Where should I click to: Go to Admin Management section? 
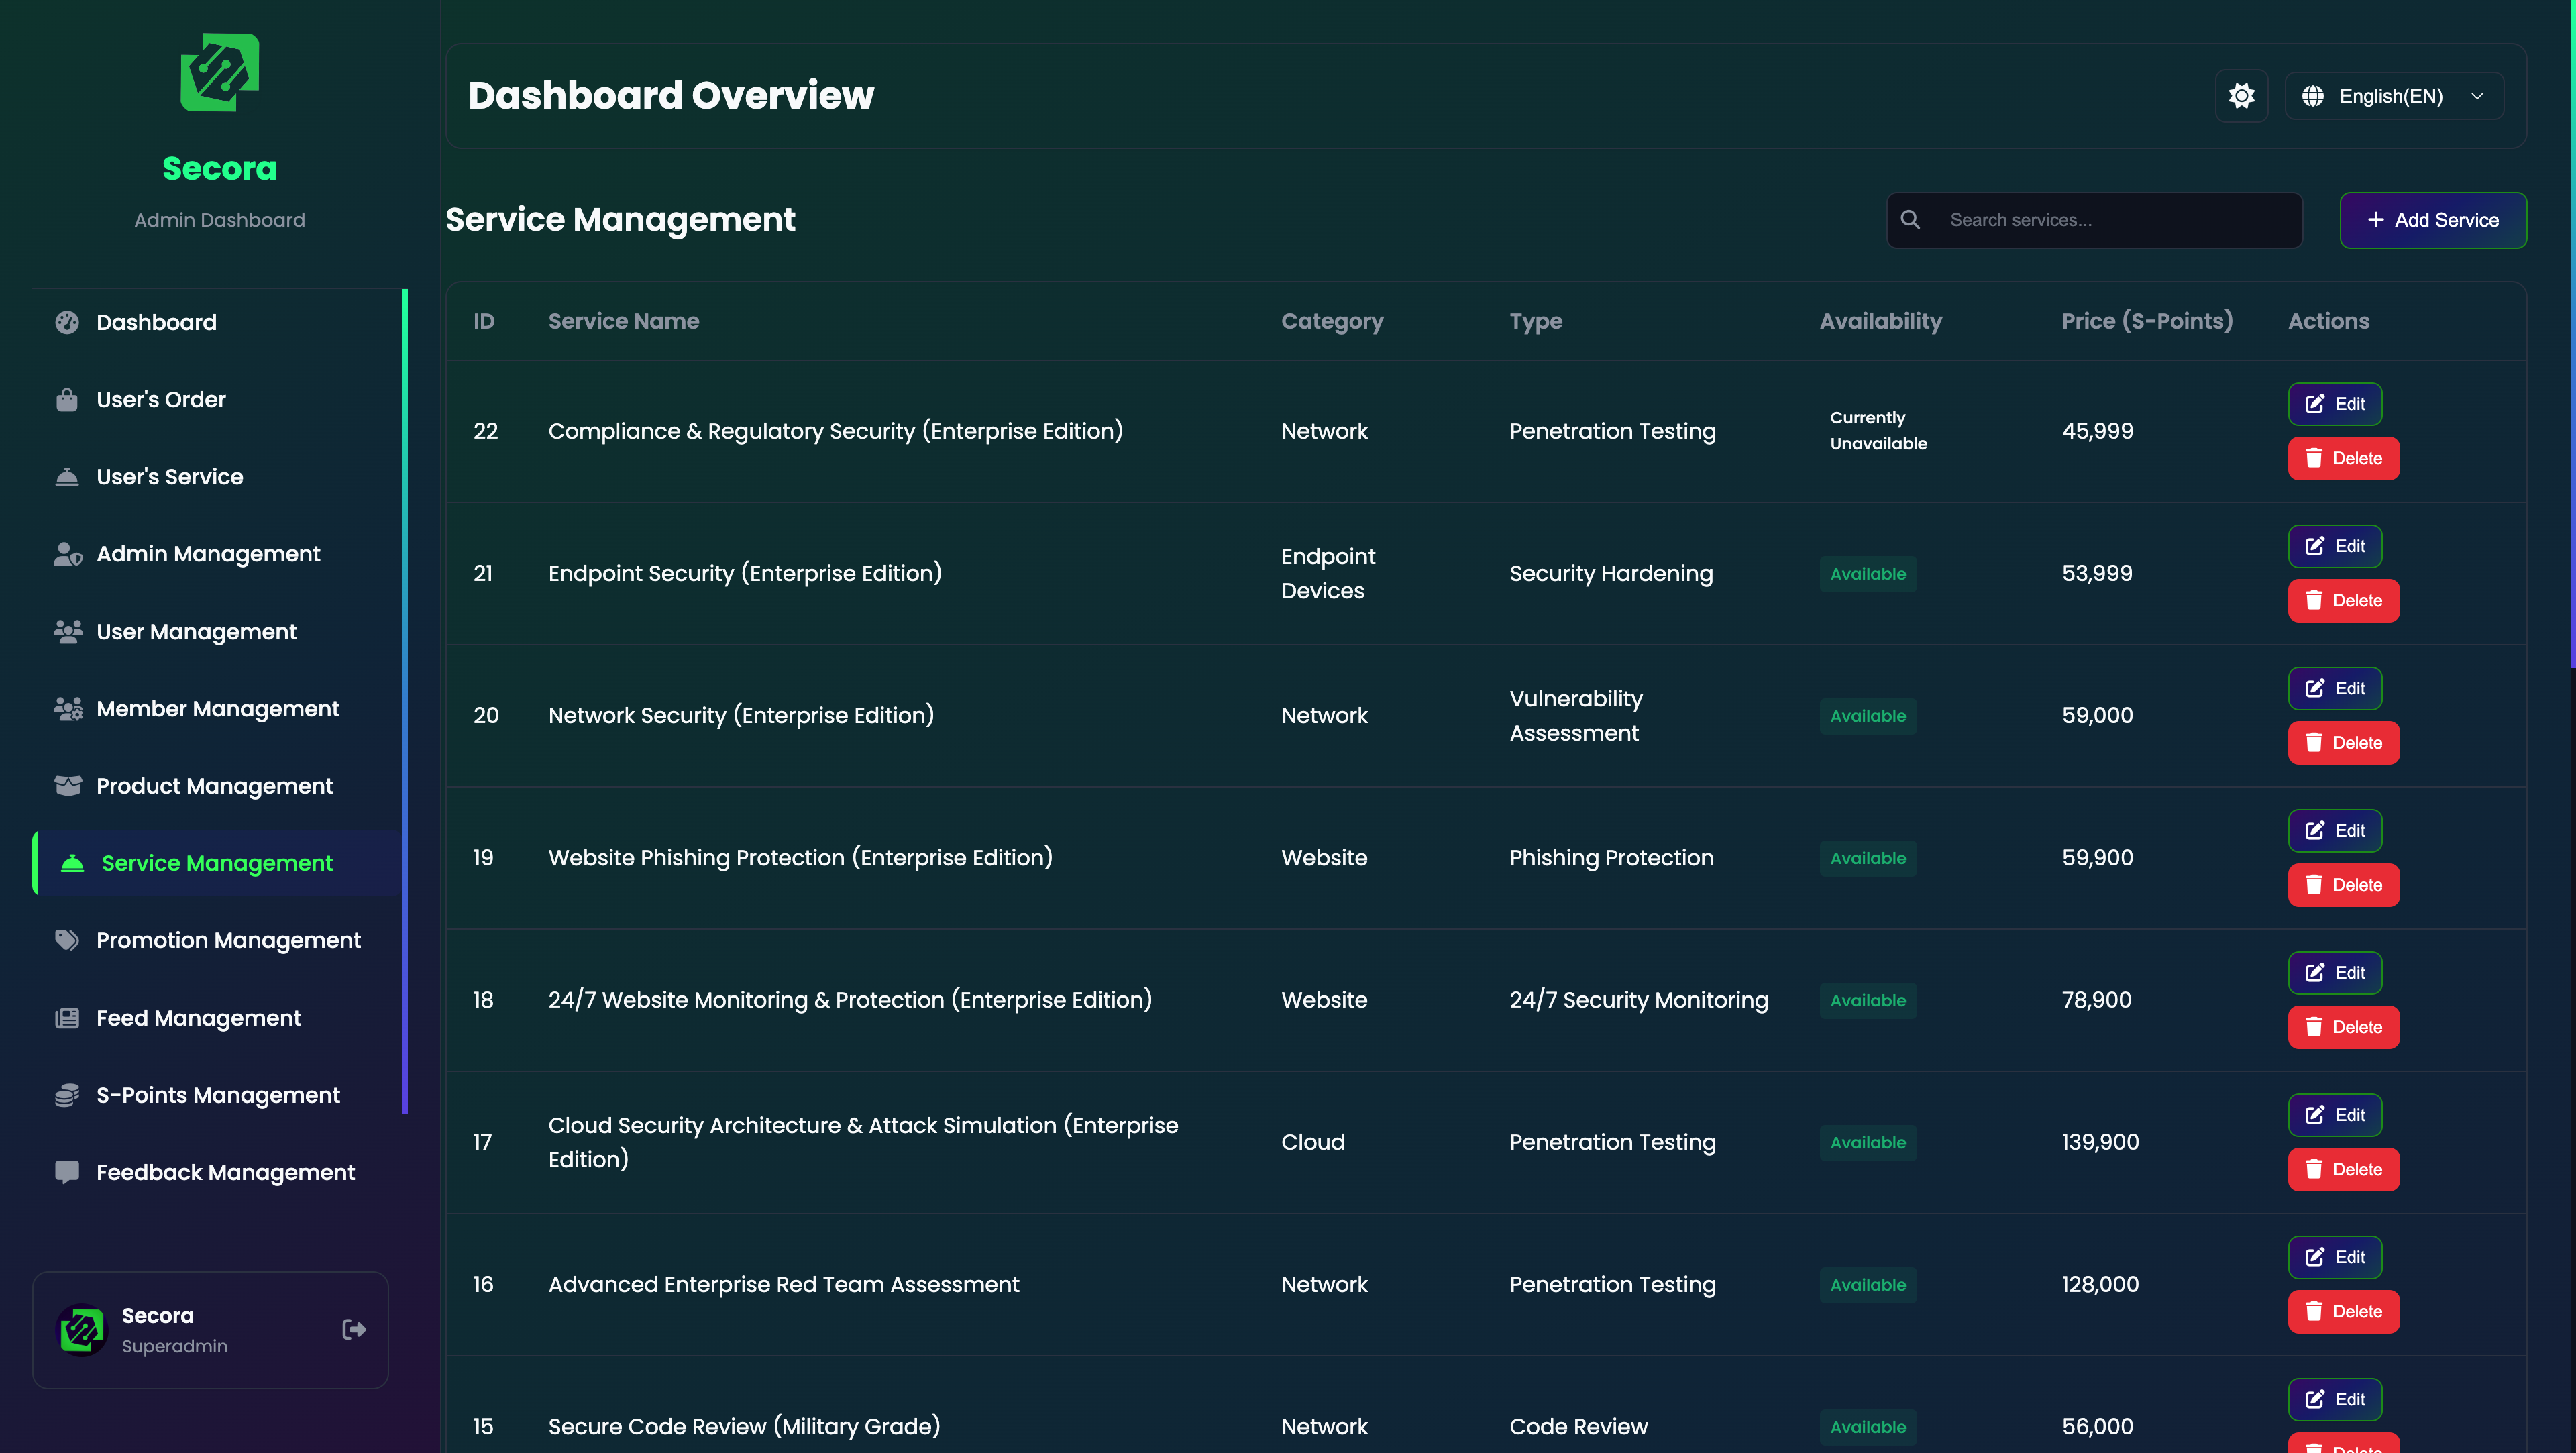208,554
